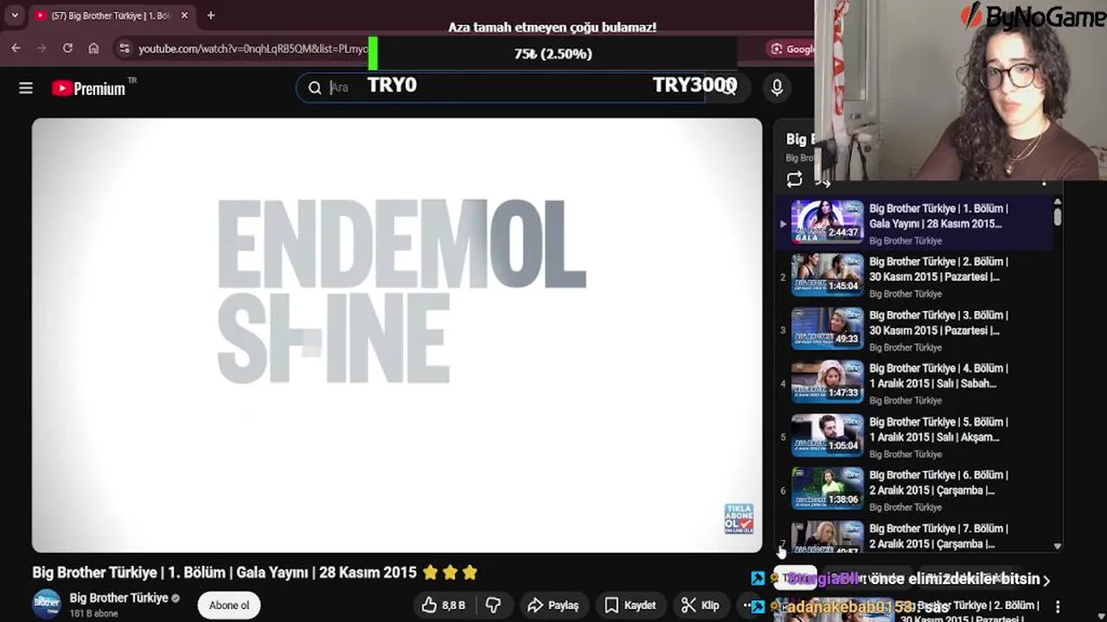Reload the page with the refresh icon

pyautogui.click(x=67, y=48)
